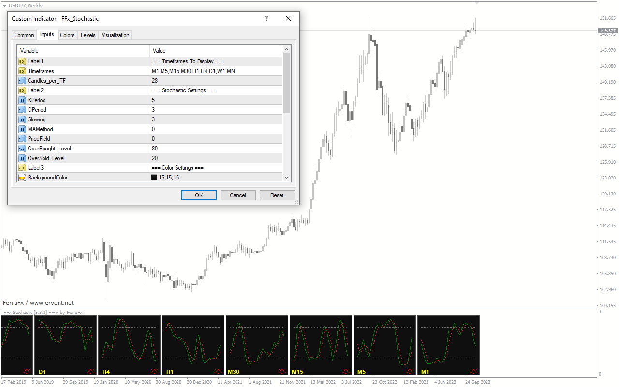619x387 pixels.
Task: Click the Label3 string variable icon
Action: (22, 168)
